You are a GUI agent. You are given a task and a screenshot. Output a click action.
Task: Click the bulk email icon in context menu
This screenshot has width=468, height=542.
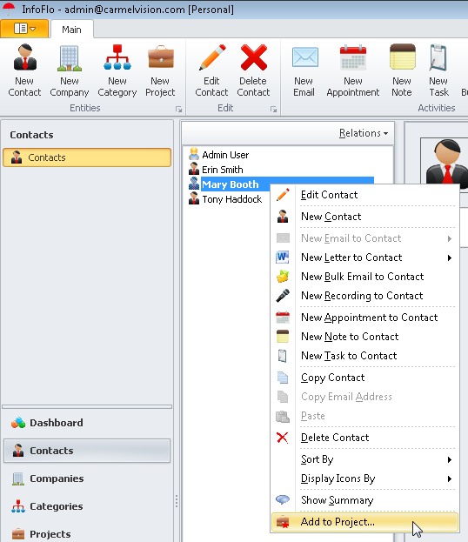point(283,277)
